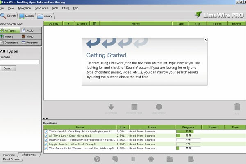Open the View menu
Image resolution: width=246 pixels, height=164 pixels.
pos(11,8)
